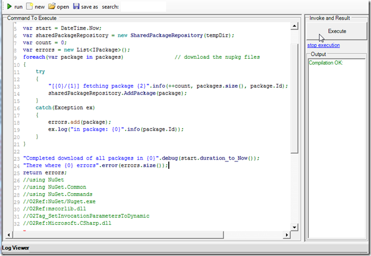Click the 'catch(Exception ex)' line
This screenshot has height=256, width=371.
[x=65, y=108]
